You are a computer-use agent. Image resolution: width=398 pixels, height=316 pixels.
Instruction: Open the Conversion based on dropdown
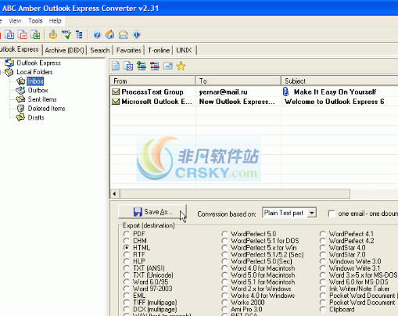point(312,213)
